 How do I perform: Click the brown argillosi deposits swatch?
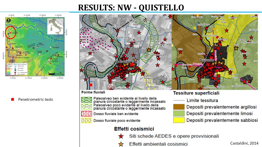tap(179, 107)
